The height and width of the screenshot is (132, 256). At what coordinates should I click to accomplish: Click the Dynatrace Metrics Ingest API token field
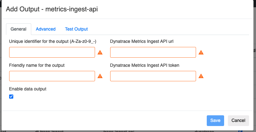point(153,76)
